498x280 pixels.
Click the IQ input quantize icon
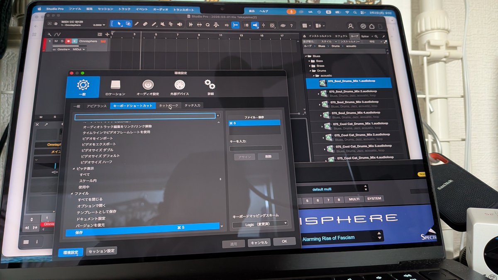pyautogui.click(x=227, y=25)
